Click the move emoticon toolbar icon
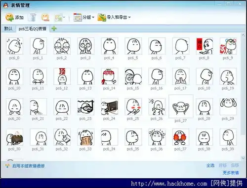This screenshot has width=247, height=188. coord(58,17)
